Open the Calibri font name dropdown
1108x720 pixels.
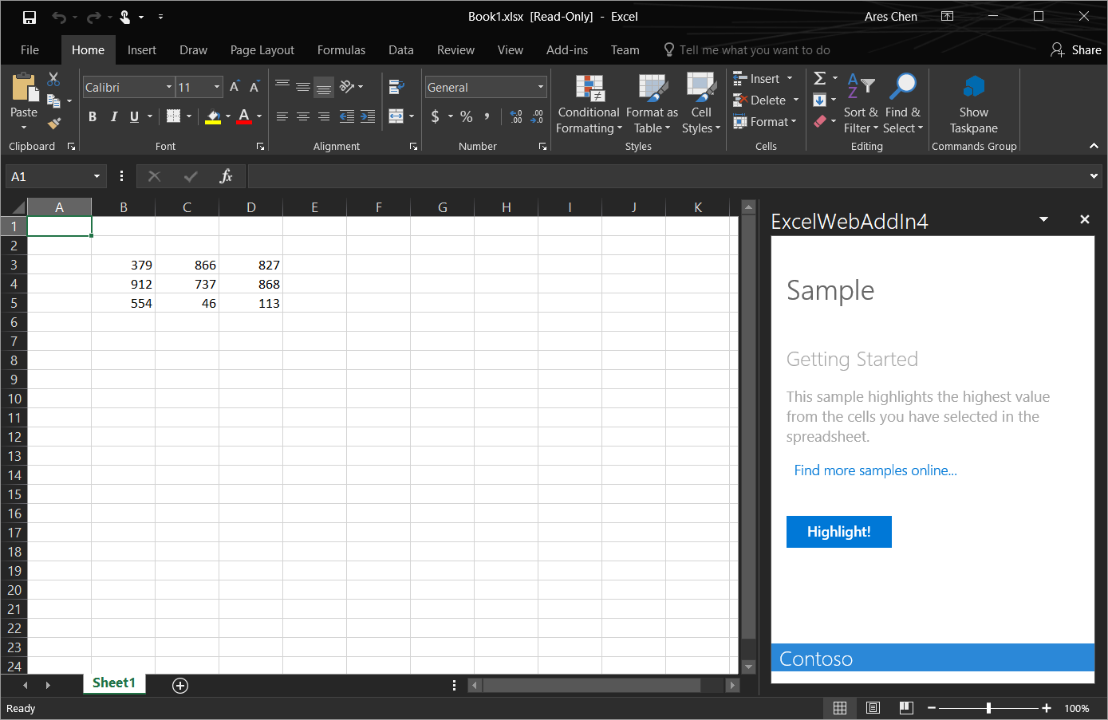[x=169, y=87]
